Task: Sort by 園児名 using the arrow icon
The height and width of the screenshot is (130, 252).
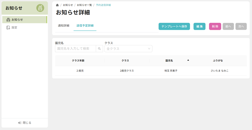Action: [188, 60]
